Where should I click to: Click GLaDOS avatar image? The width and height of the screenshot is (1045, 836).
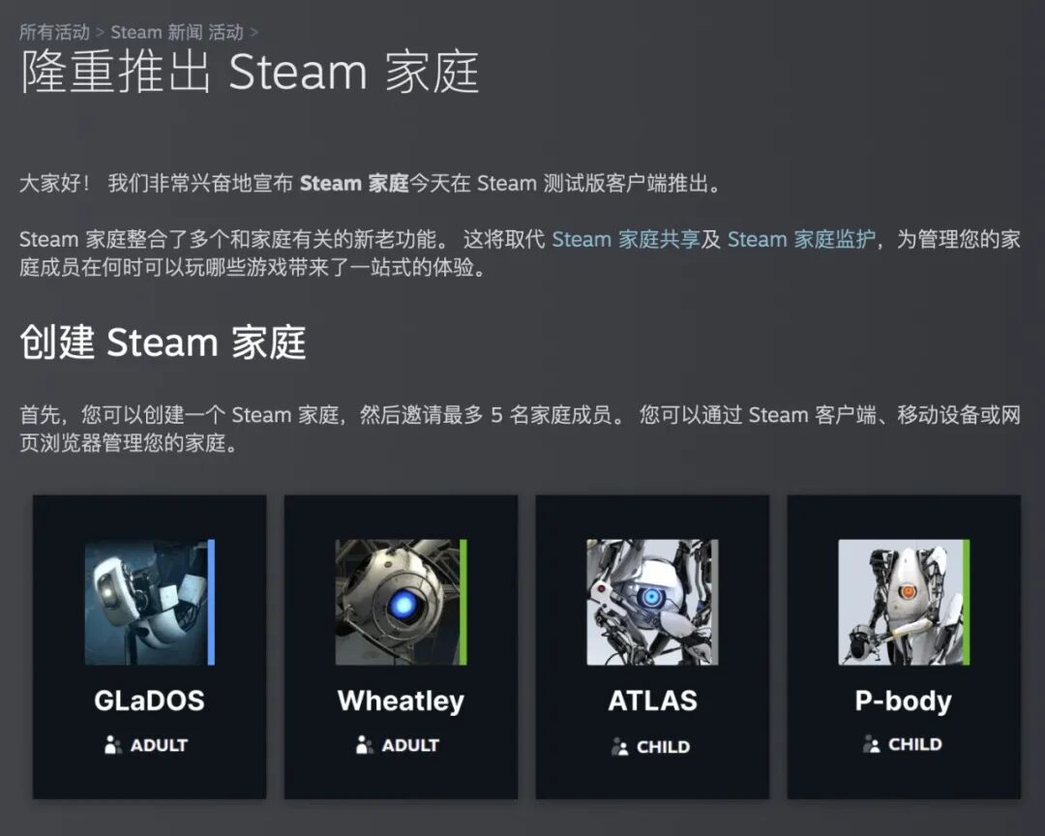[x=149, y=602]
